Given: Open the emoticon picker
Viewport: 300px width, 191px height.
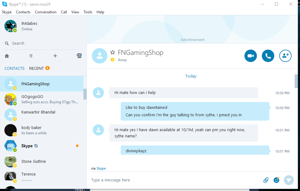Looking at the screenshot, I should pos(276,180).
